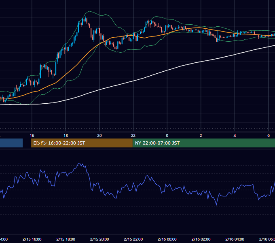Click the 2 hour label on the upper time axis
The width and height of the screenshot is (275, 243).
click(201, 136)
